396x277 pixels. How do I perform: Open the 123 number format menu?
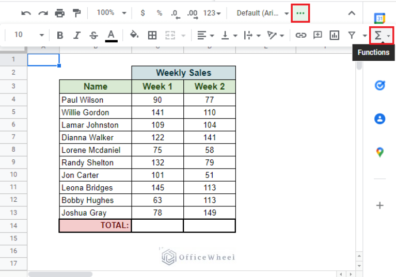pos(212,13)
